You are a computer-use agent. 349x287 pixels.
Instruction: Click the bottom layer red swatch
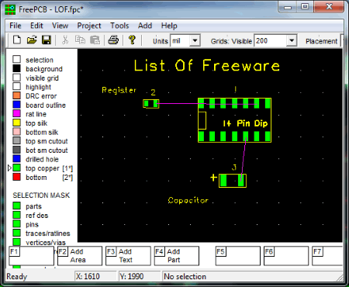[17, 177]
